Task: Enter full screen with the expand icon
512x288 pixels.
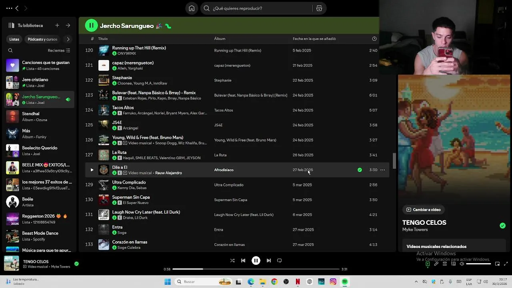Action: tap(506, 264)
